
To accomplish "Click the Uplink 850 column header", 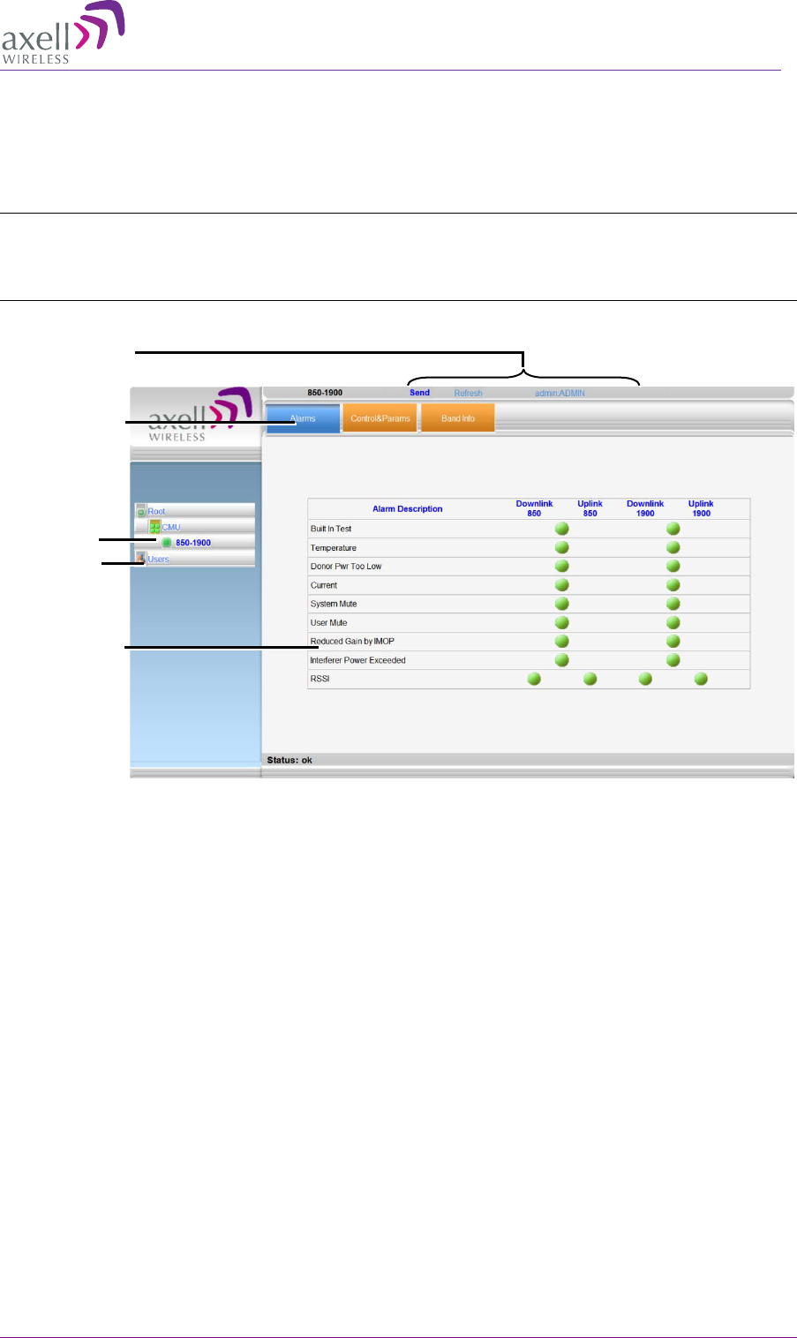I will (x=590, y=508).
